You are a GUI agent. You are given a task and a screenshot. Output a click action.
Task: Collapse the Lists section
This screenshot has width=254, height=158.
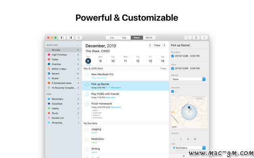(x=78, y=94)
